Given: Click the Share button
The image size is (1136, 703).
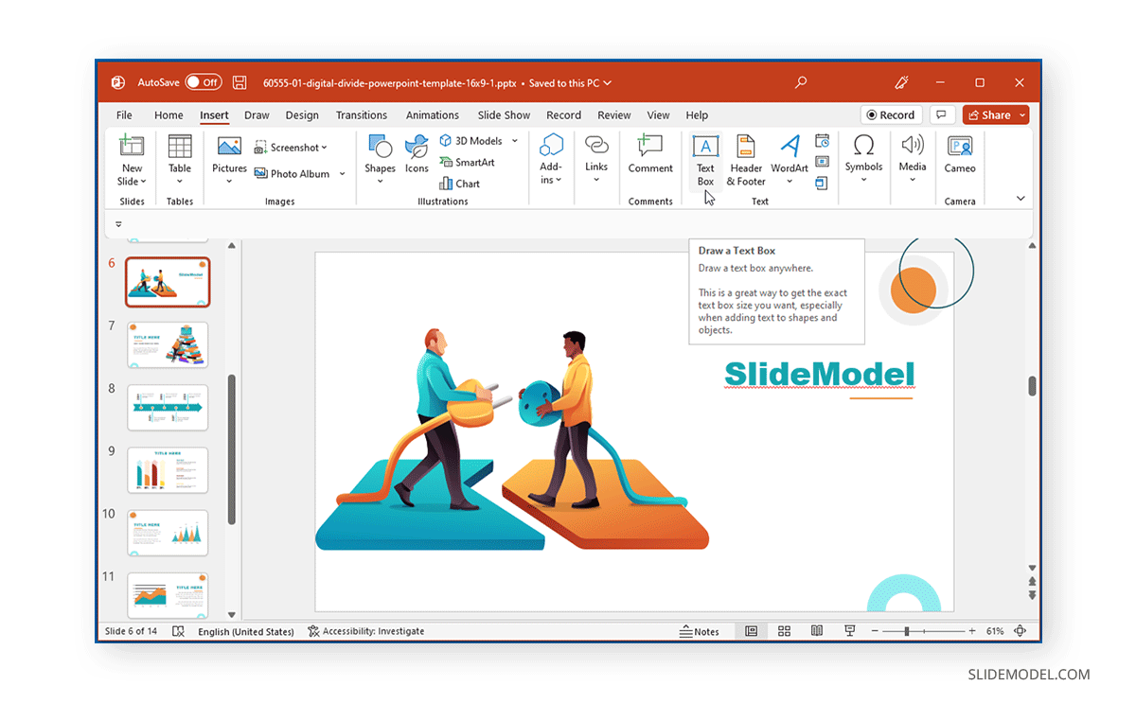Looking at the screenshot, I should pyautogui.click(x=993, y=114).
